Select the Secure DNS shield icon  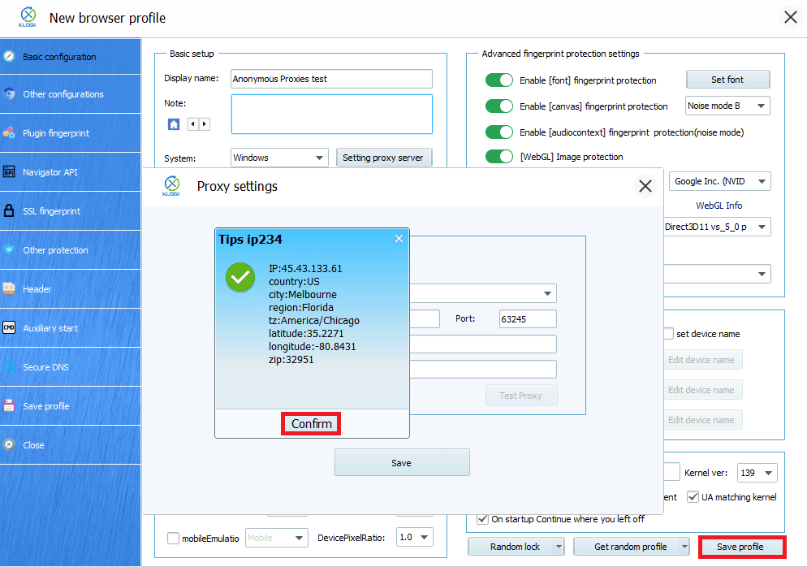pos(11,366)
